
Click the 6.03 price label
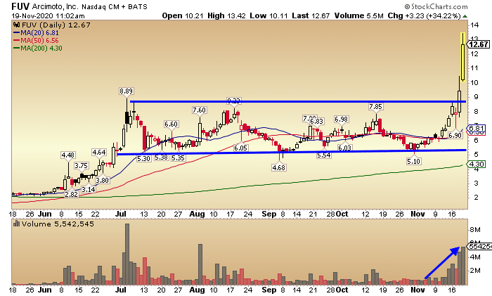(344, 148)
